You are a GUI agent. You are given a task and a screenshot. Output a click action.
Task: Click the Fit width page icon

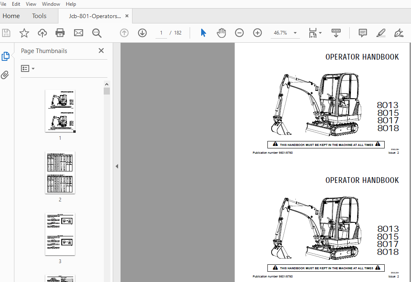coord(313,33)
